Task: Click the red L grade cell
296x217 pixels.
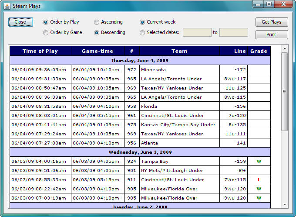Action: click(x=259, y=180)
